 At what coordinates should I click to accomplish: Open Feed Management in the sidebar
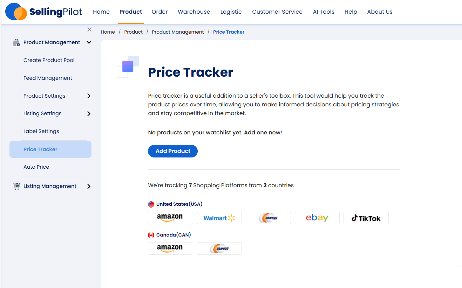[x=48, y=78]
